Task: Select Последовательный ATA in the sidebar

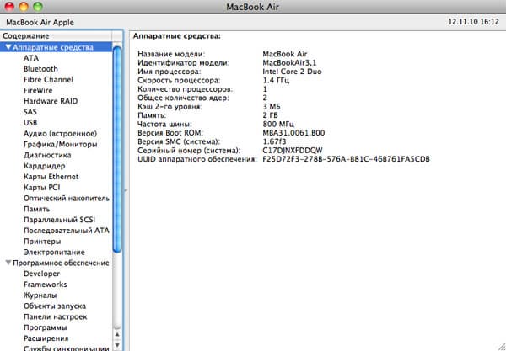Action: pyautogui.click(x=67, y=231)
